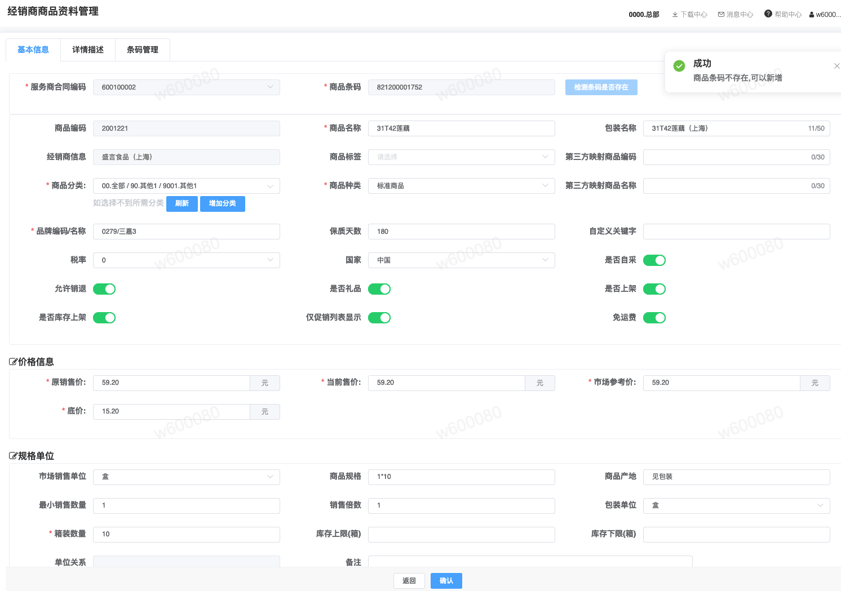
Task: Open the 税率 dropdown
Action: click(186, 260)
